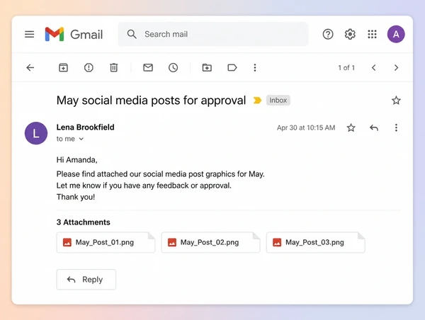
Task: Reply using arrow icon beside date
Action: (374, 127)
